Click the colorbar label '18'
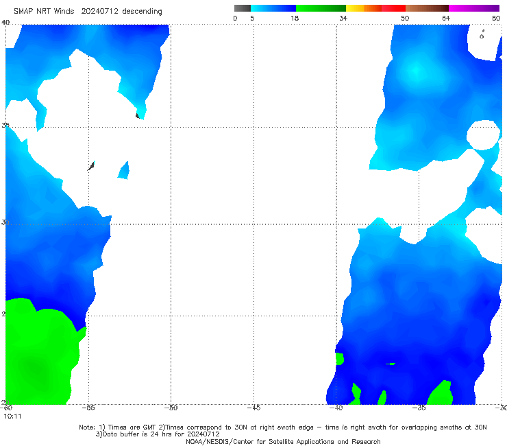The height and width of the screenshot is (446, 507). point(295,18)
